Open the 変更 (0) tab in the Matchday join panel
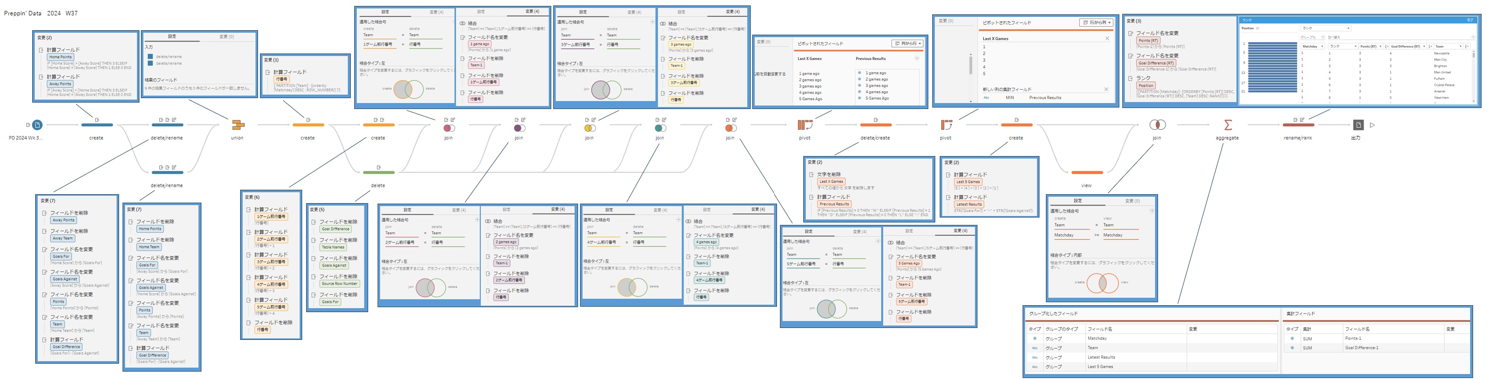 (1132, 201)
